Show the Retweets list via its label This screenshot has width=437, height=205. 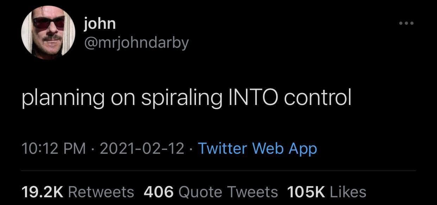pos(101,192)
